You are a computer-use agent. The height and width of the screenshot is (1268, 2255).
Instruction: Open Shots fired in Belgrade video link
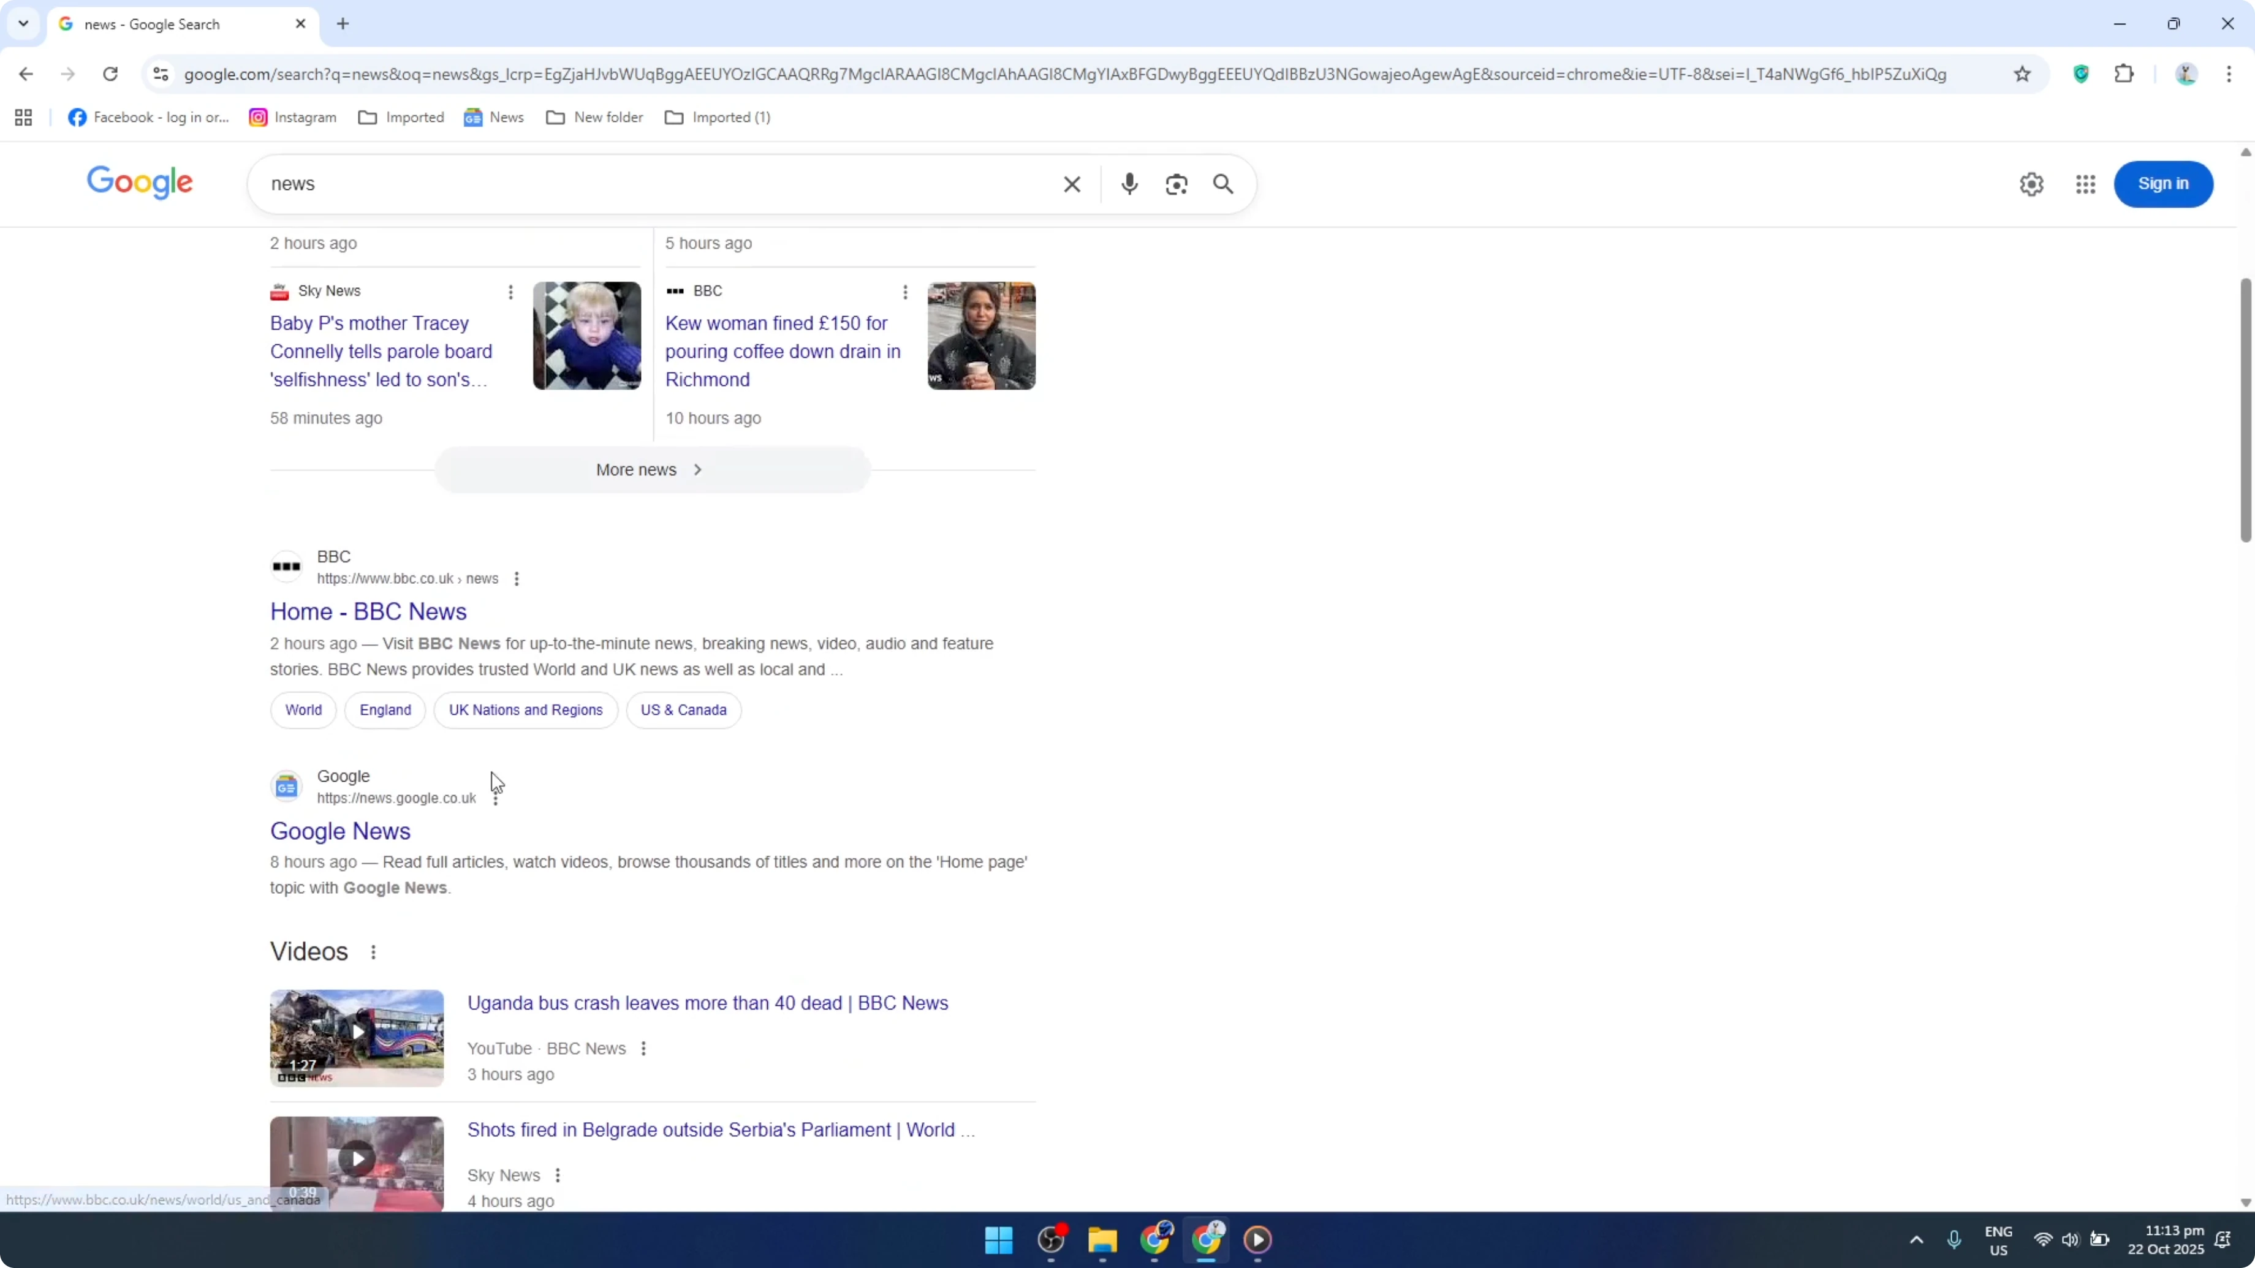(x=721, y=1130)
